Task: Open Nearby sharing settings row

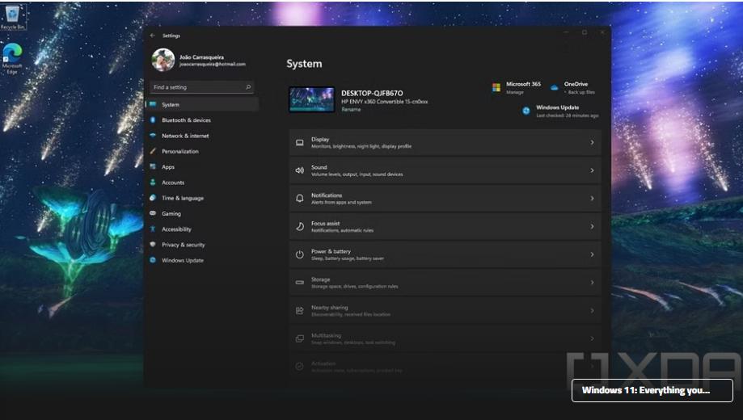Action: [x=445, y=310]
